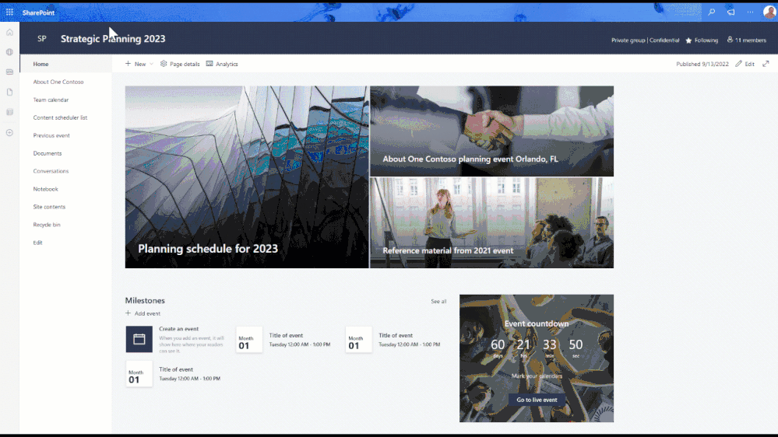Click Go to live event button
The width and height of the screenshot is (778, 437).
coord(537,400)
